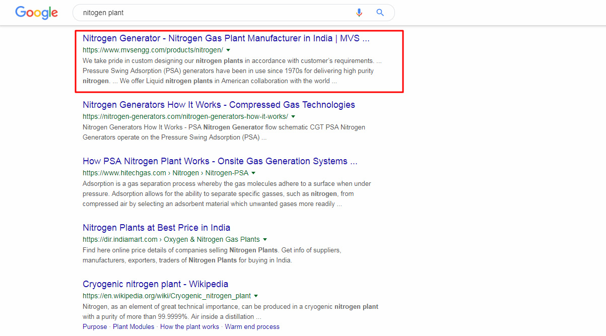Click the en.wikipedia.org Cryogenic_nitrogen_plant URL
Image resolution: width=606 pixels, height=336 pixels.
[167, 296]
